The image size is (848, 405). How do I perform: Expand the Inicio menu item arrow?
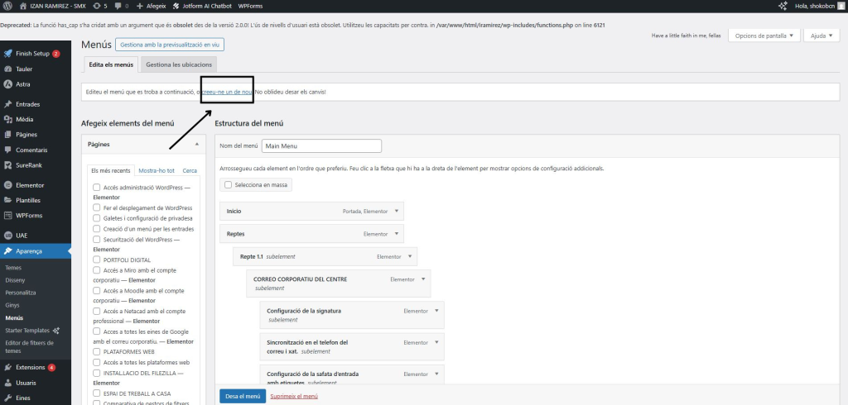coord(398,211)
